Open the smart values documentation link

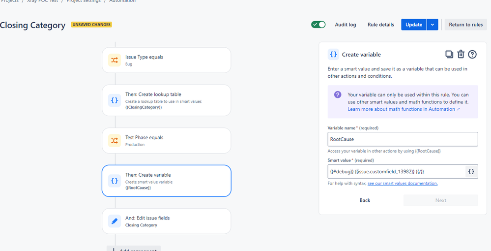click(x=403, y=183)
